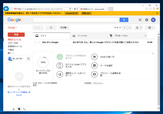Click the モバイル Gmail アプリ phone icon
The width and height of the screenshot is (163, 114).
[x=60, y=66]
